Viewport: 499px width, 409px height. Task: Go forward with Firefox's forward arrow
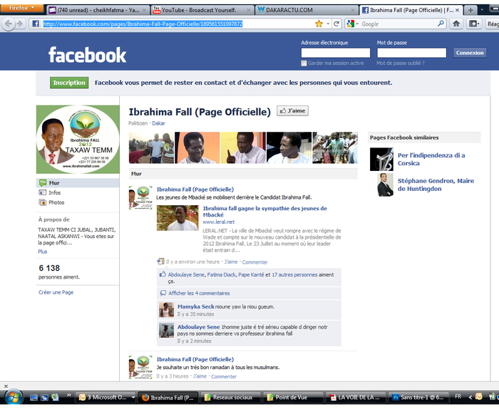pyautogui.click(x=20, y=24)
